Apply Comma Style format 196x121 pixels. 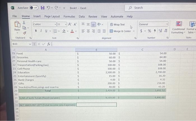pos(155,31)
